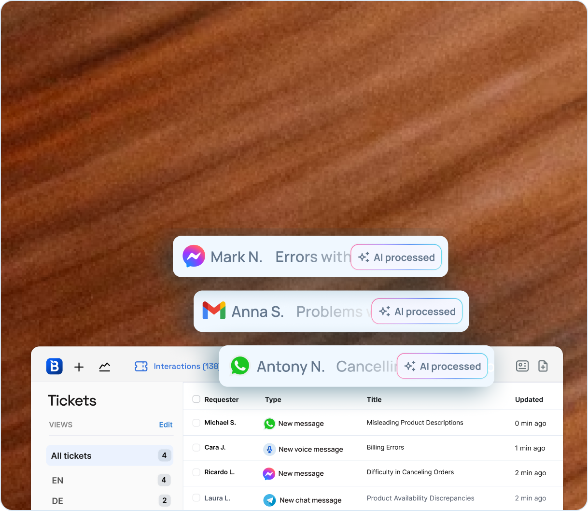Click the Anna S. name on floating card
The width and height of the screenshot is (588, 511).
tap(258, 312)
